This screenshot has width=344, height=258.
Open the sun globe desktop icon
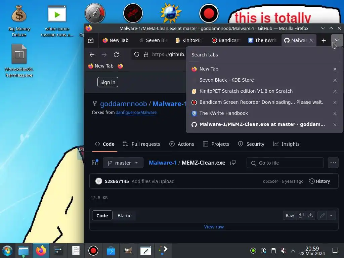[x=171, y=13]
